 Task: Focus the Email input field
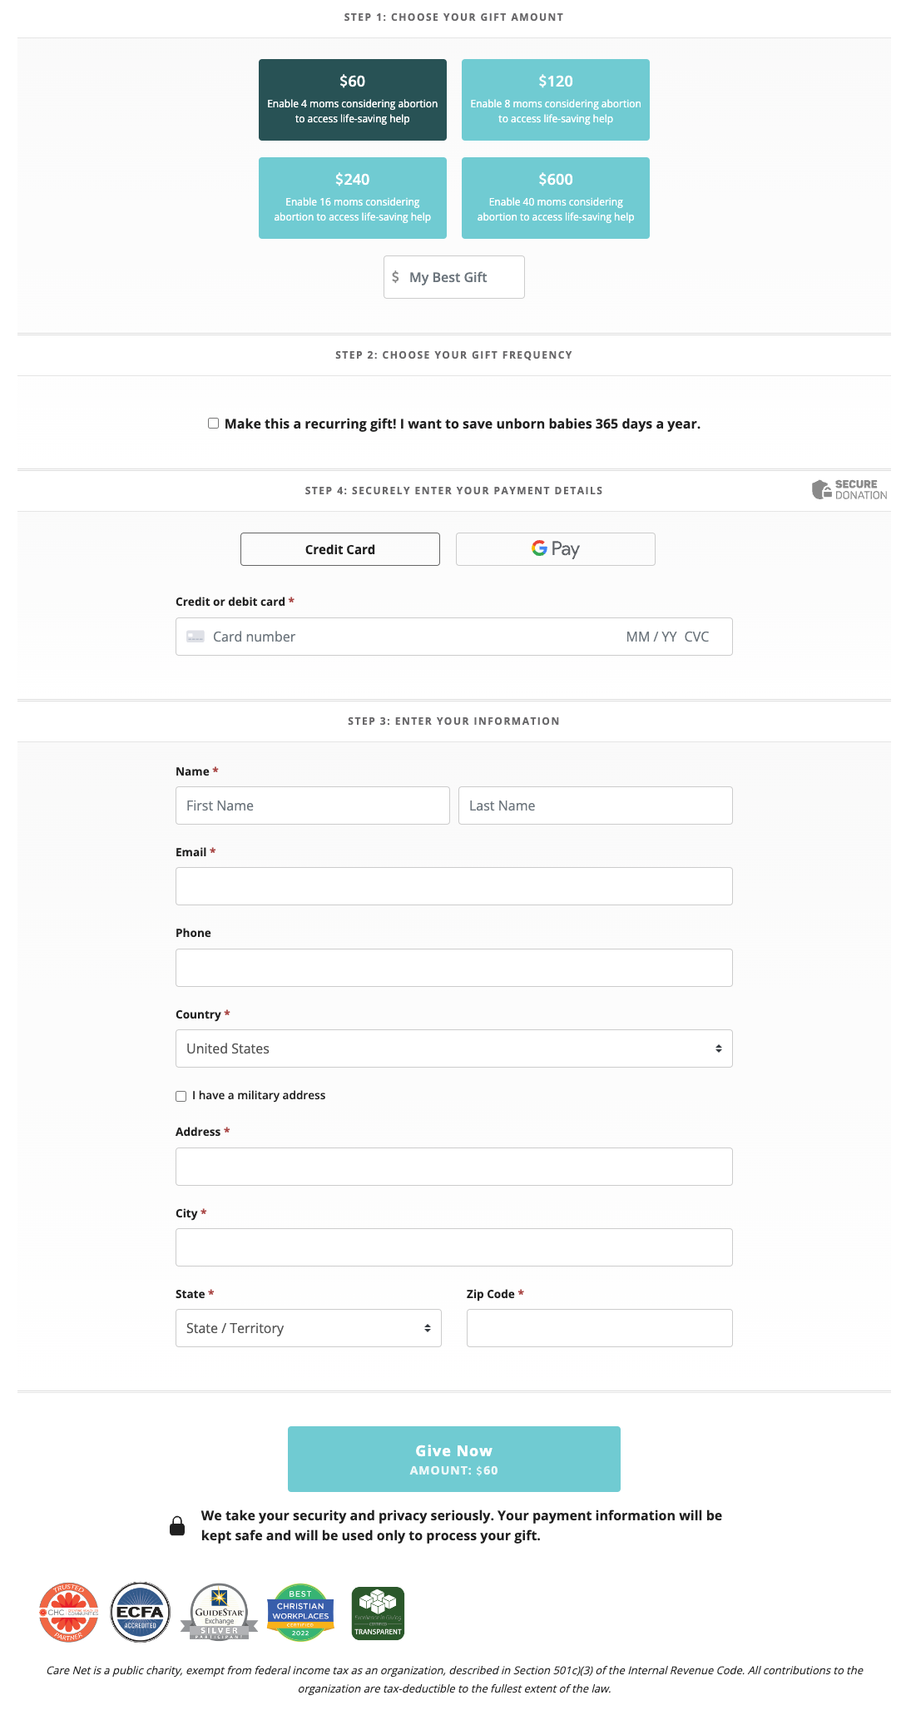pos(453,886)
